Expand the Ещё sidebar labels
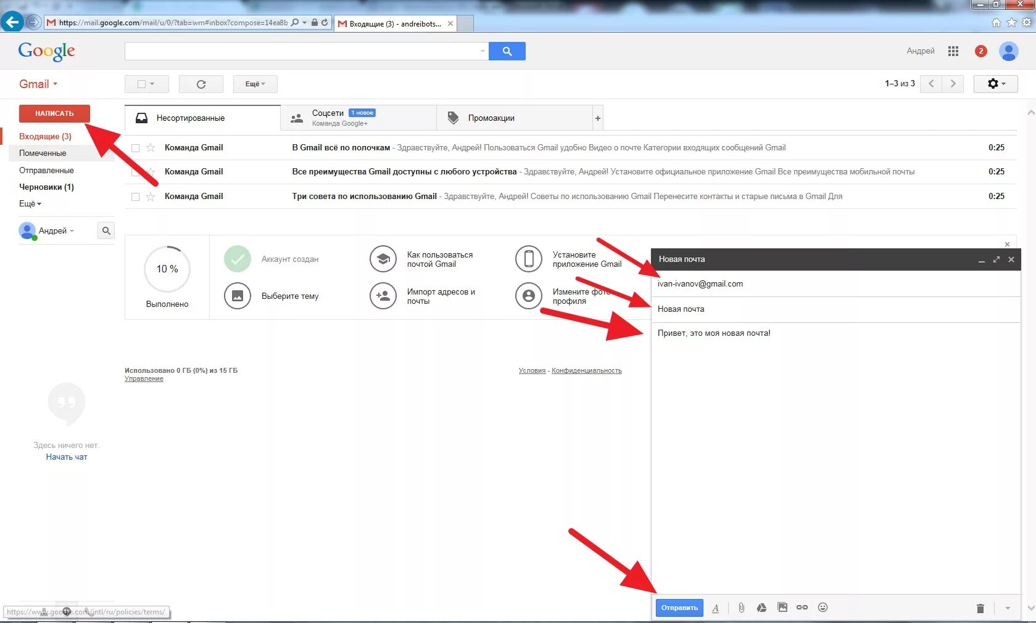The width and height of the screenshot is (1036, 623). click(x=30, y=203)
